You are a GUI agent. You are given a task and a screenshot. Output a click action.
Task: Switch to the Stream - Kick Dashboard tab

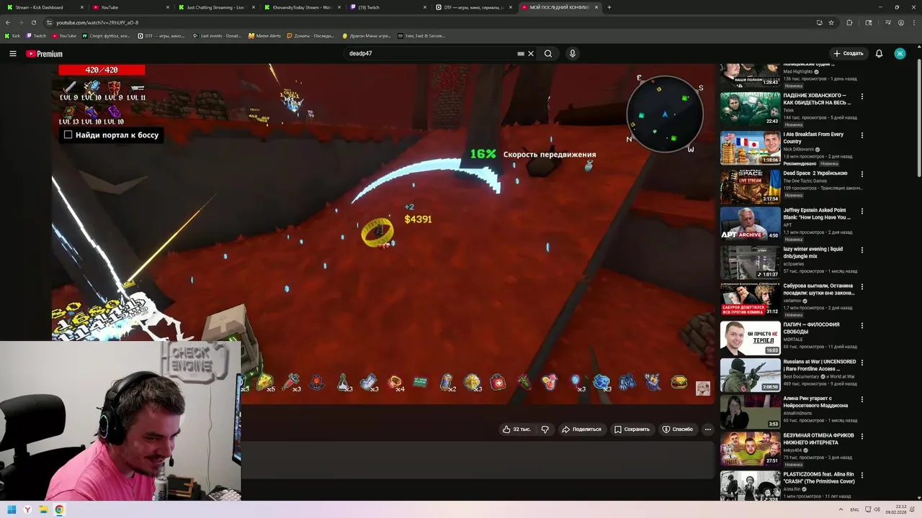(43, 7)
